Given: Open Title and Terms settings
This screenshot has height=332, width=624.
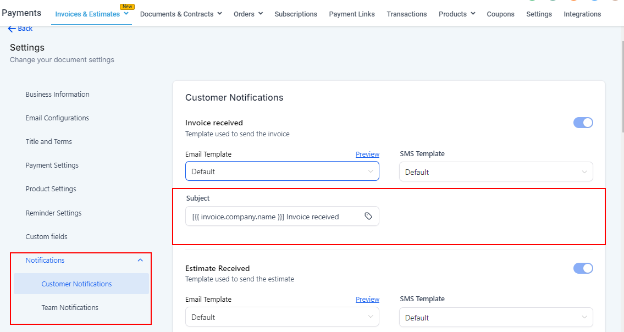Looking at the screenshot, I should pyautogui.click(x=48, y=141).
